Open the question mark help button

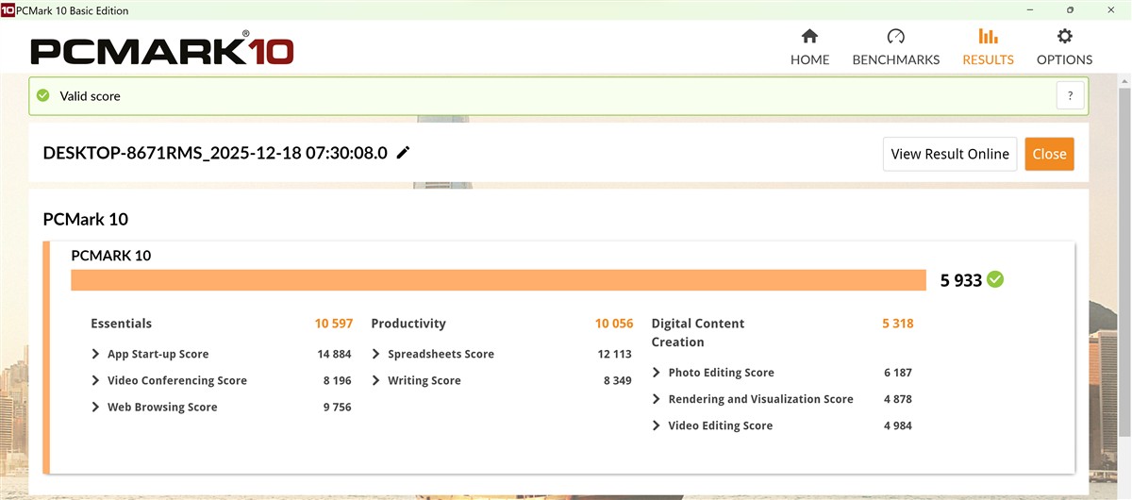coord(1070,95)
